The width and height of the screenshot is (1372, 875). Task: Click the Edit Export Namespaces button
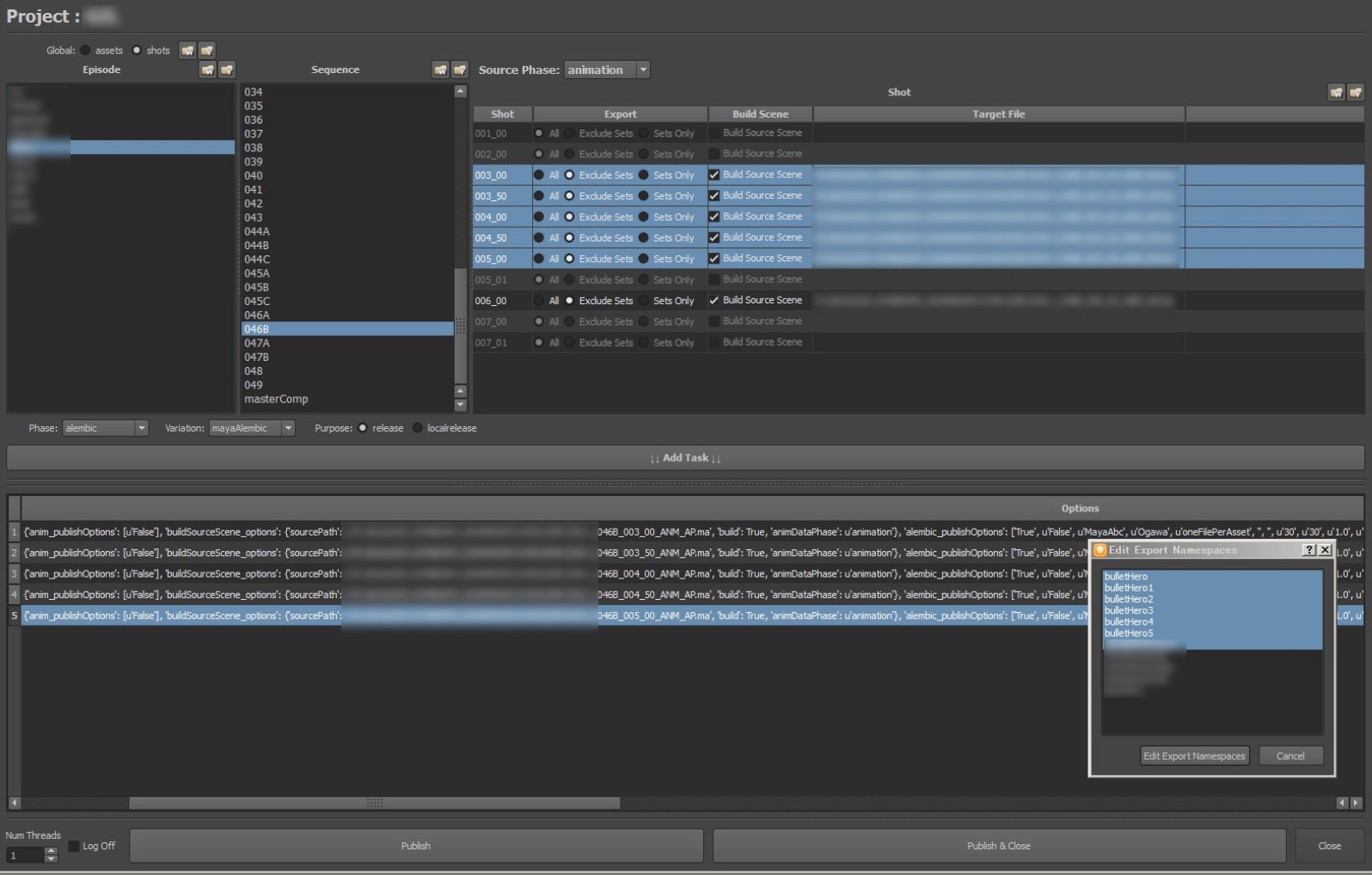[x=1194, y=756]
